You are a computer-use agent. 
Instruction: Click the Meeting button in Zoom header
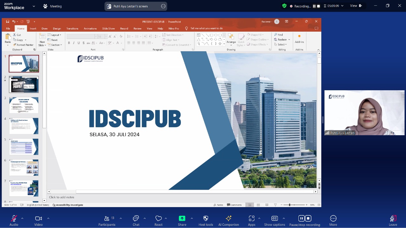[52, 6]
